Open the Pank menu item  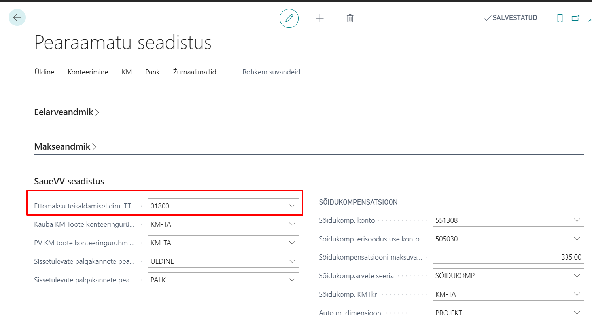click(x=152, y=72)
